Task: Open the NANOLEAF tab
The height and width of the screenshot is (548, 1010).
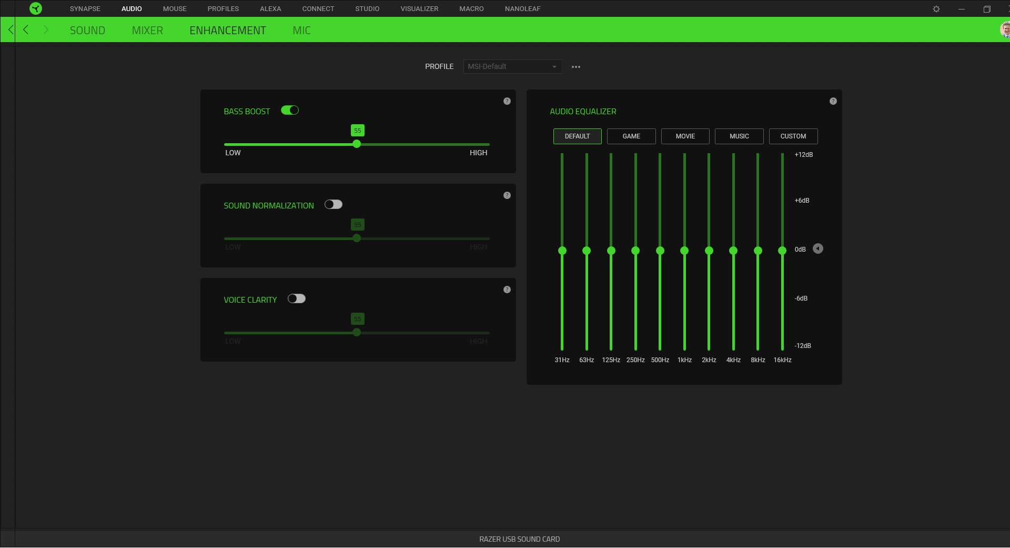Action: (x=523, y=9)
